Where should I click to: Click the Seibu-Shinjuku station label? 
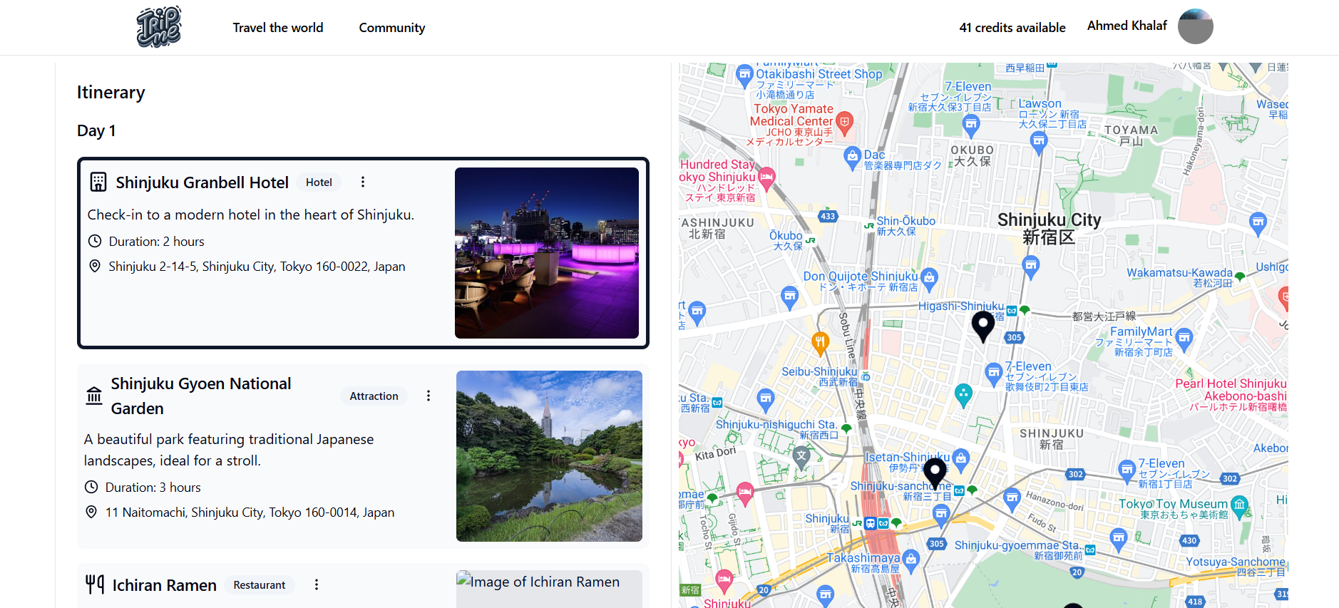point(819,376)
